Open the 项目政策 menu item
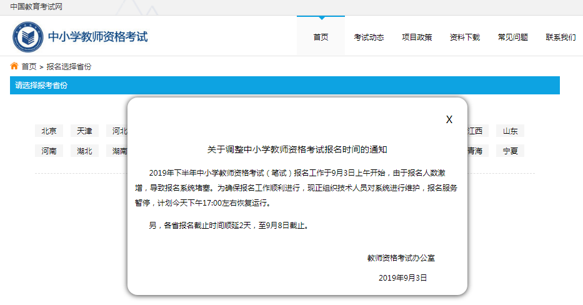This screenshot has height=305, width=583. coord(417,37)
